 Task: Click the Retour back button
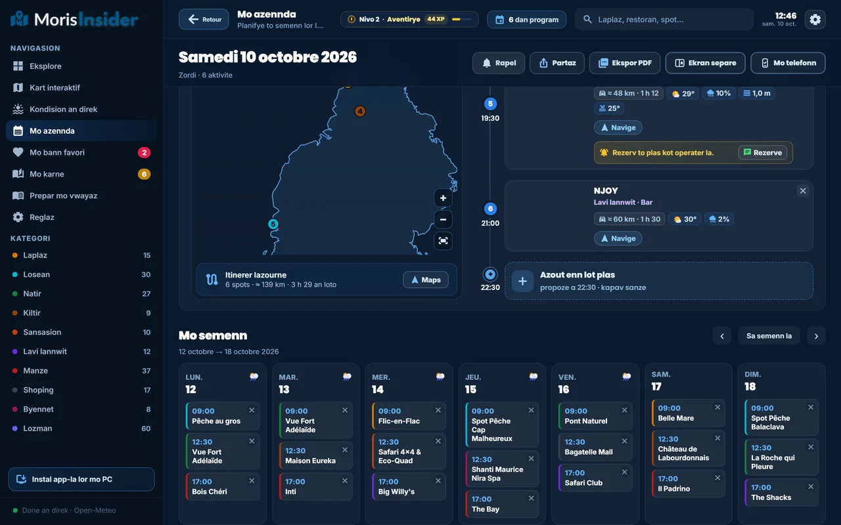click(204, 20)
